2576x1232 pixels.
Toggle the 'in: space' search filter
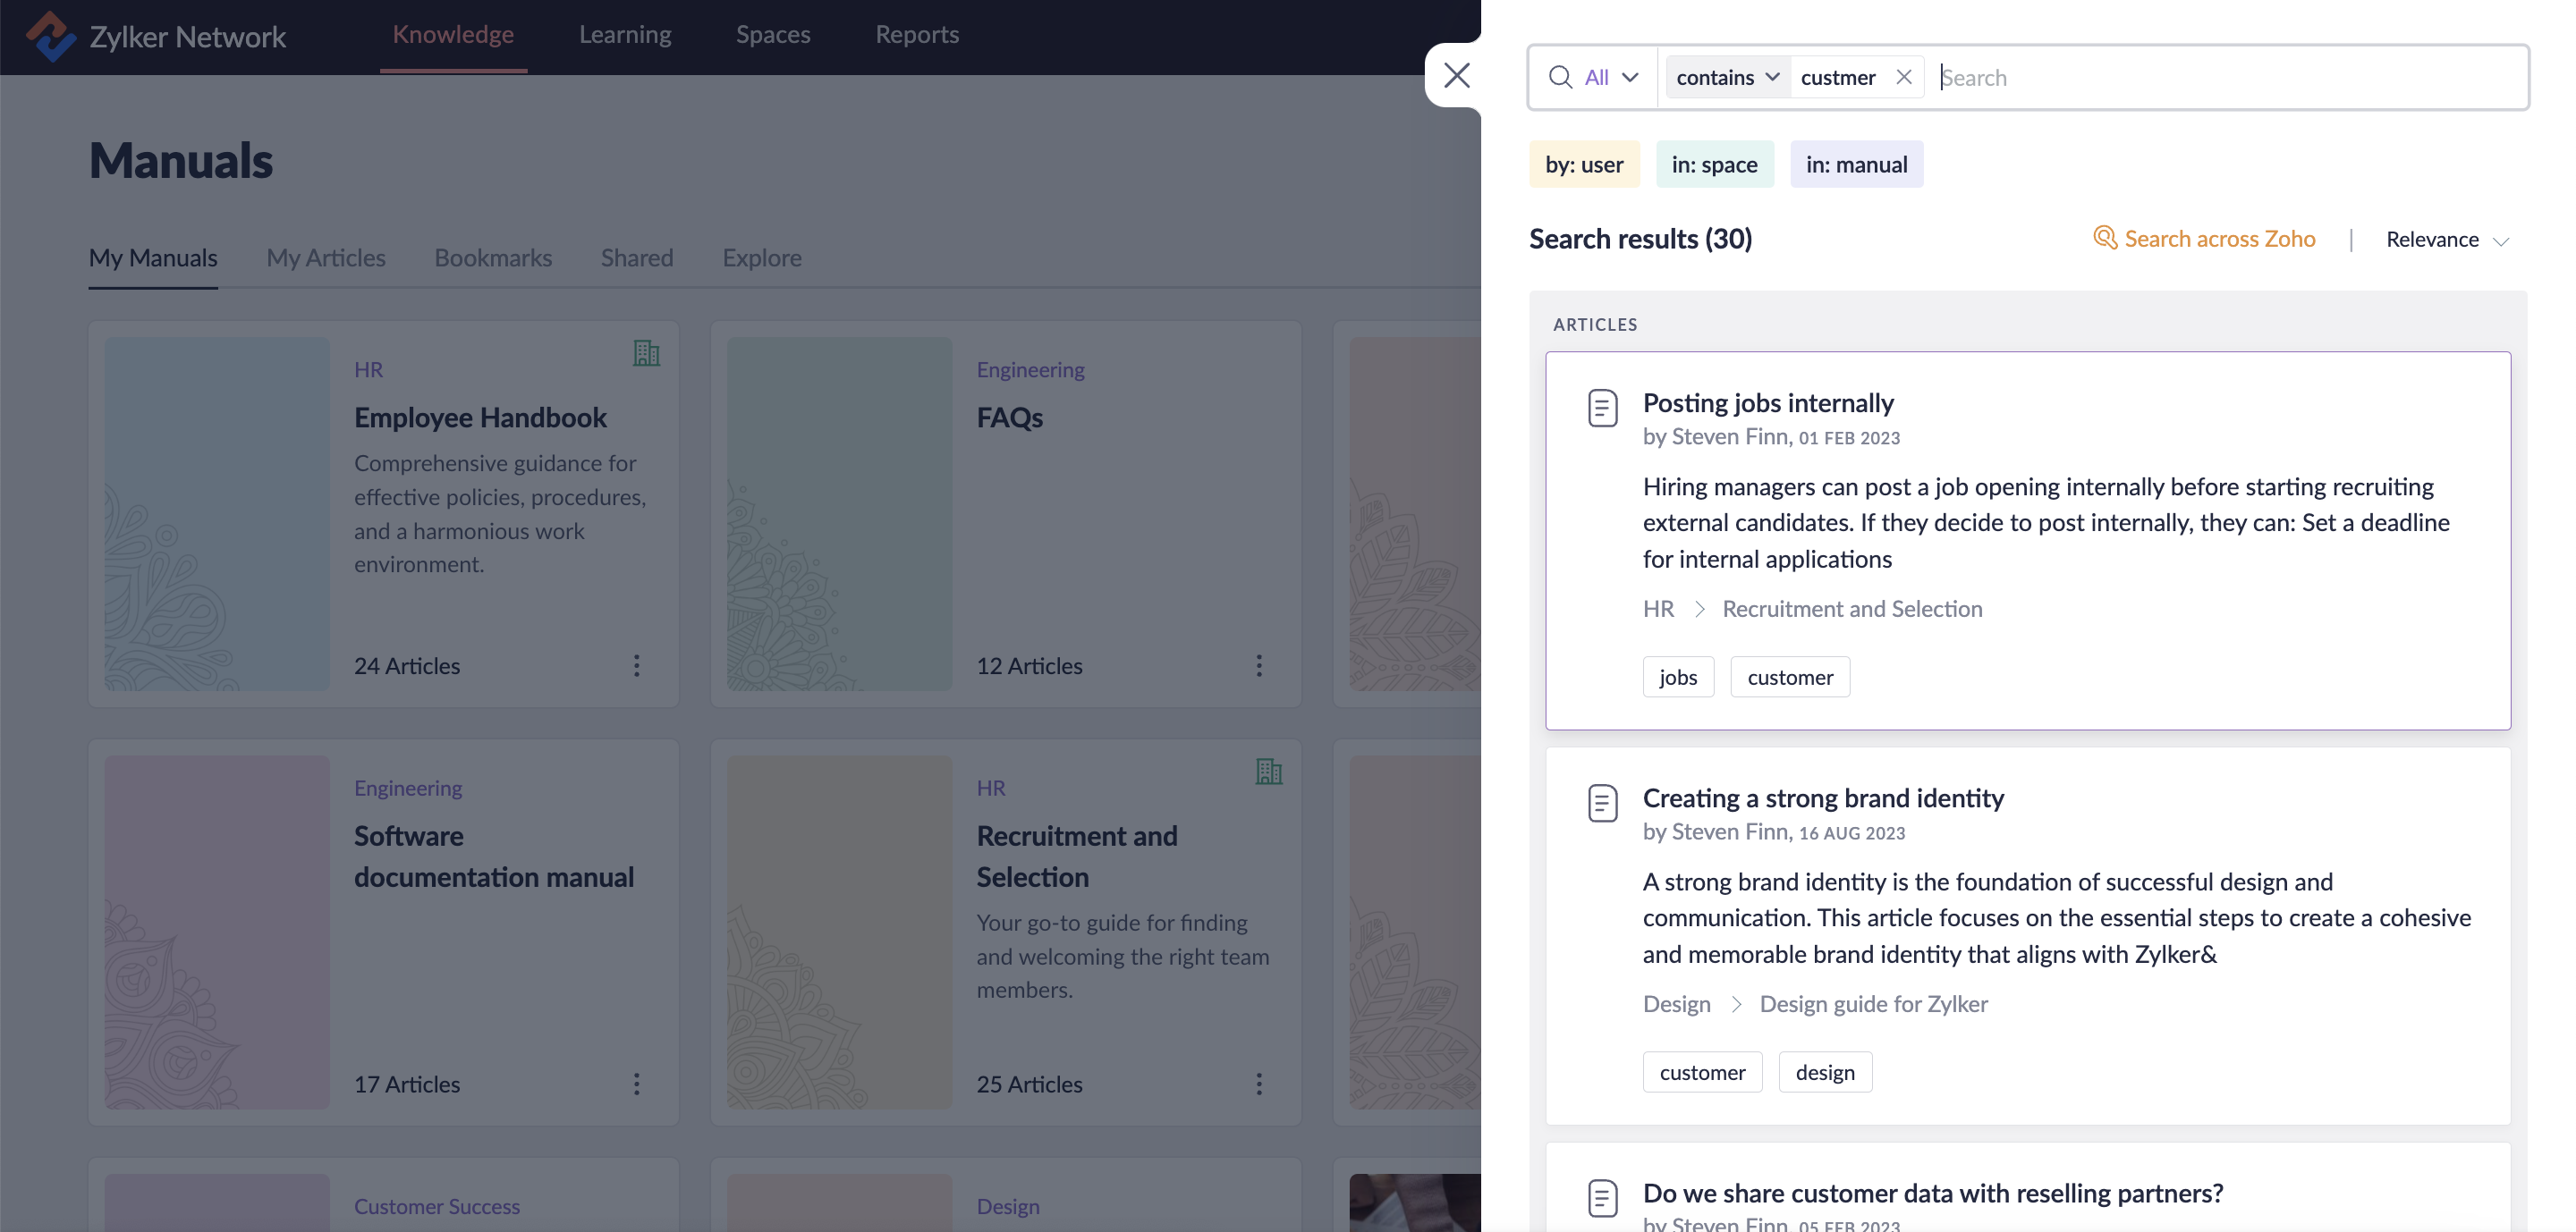(1714, 164)
